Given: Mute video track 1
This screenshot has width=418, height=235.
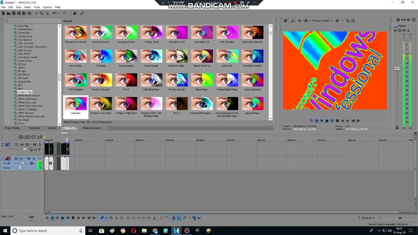Looking at the screenshot, I should [x=35, y=145].
